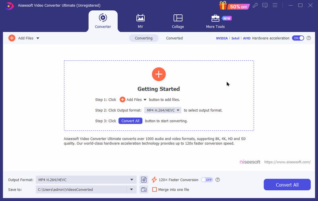318x201 pixels.
Task: Expand the Output Format dropdown
Action: [132, 180]
